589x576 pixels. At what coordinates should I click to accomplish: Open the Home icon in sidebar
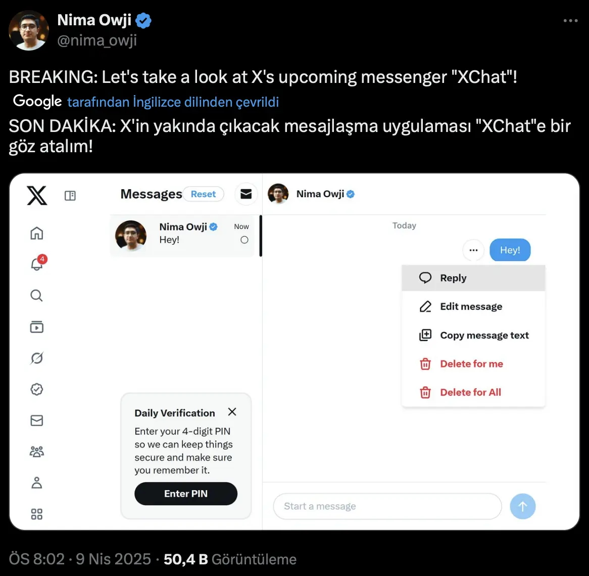(x=37, y=233)
